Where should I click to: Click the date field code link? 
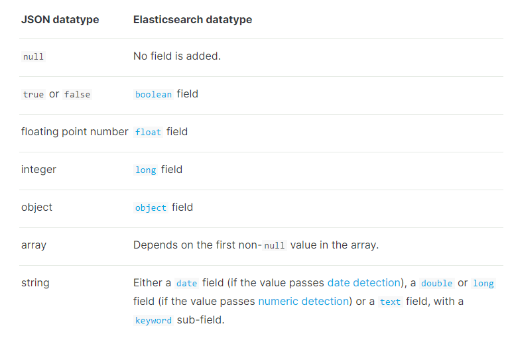pyautogui.click(x=186, y=283)
